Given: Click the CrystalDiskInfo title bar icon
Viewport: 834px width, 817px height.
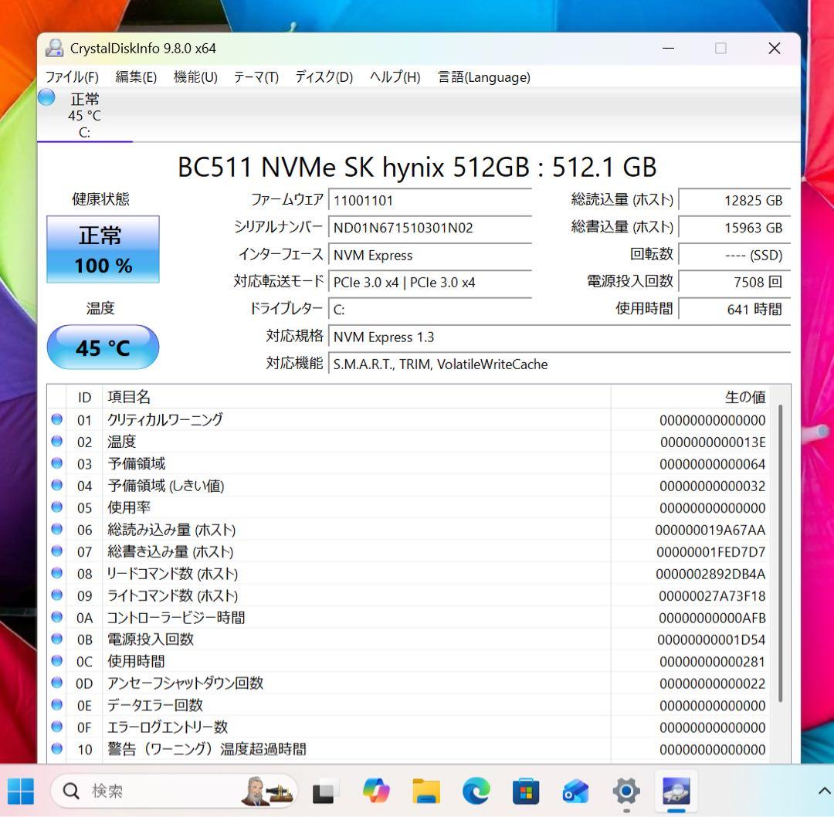Looking at the screenshot, I should pyautogui.click(x=54, y=49).
